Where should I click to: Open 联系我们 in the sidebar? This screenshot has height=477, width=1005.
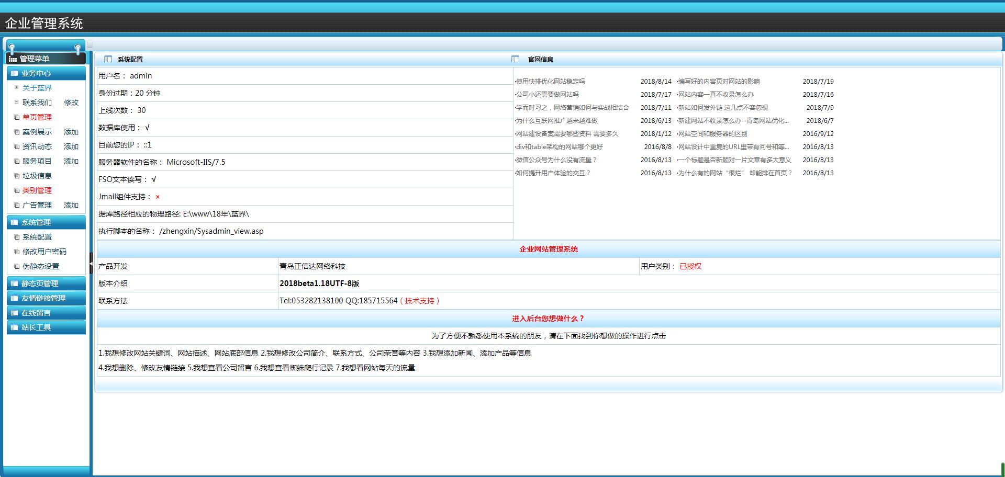pyautogui.click(x=37, y=103)
